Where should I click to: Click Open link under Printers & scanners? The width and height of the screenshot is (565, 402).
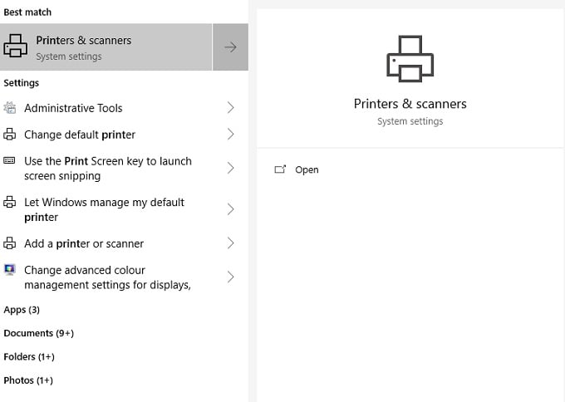pos(307,169)
